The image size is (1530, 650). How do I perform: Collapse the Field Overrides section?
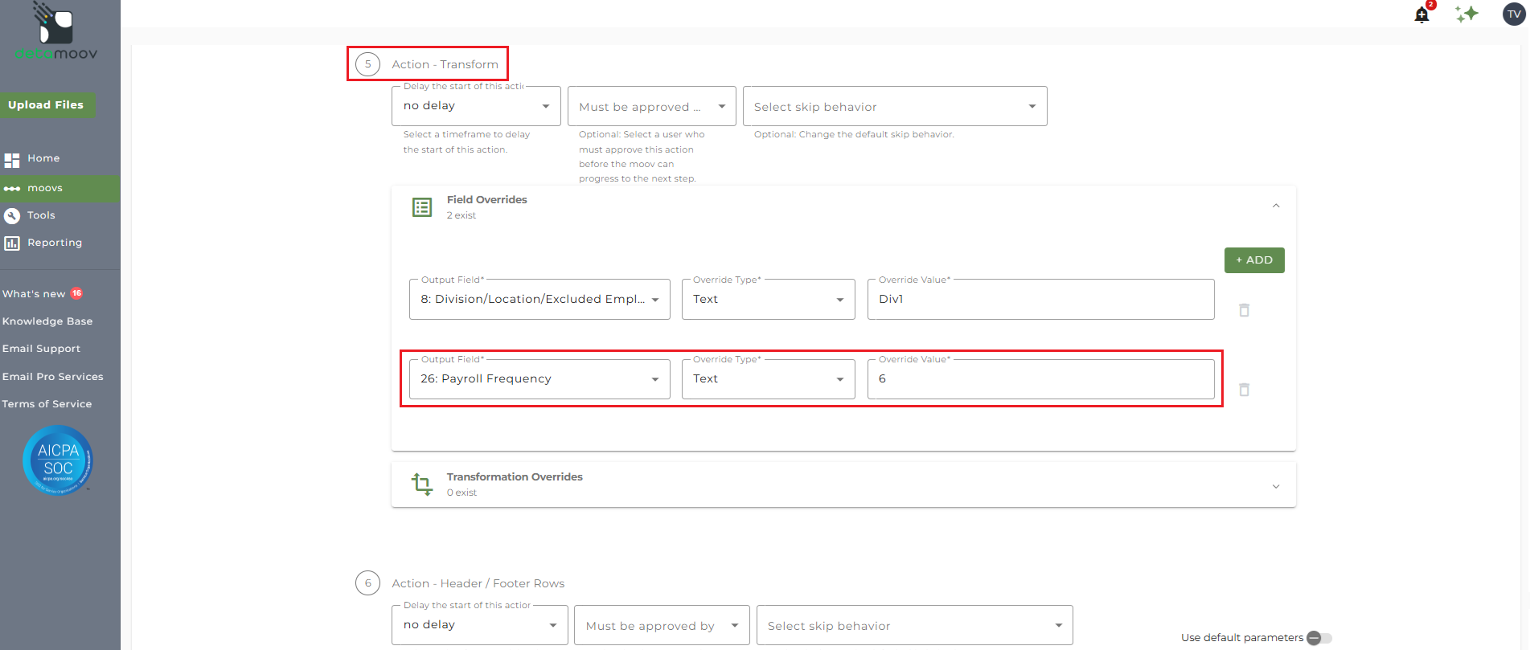point(1275,206)
